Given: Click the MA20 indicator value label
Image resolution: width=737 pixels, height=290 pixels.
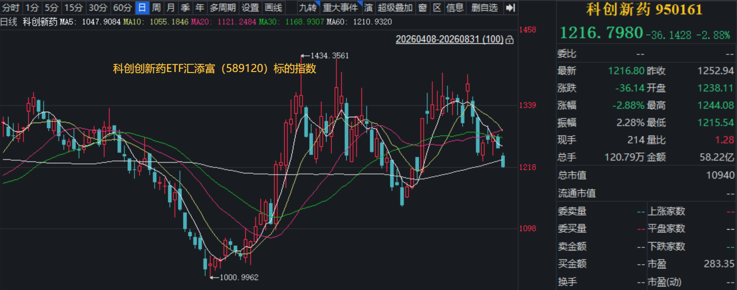Looking at the screenshot, I should pos(224,22).
